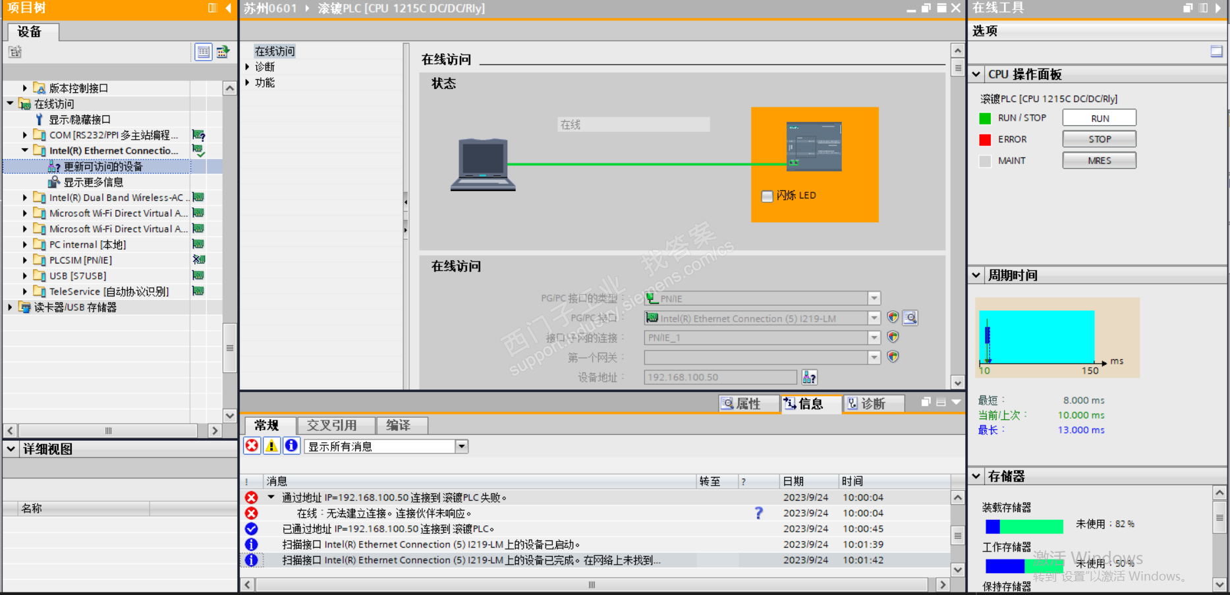This screenshot has height=595, width=1230.
Task: Click the network icon below the 设备 tab
Action: 15,51
